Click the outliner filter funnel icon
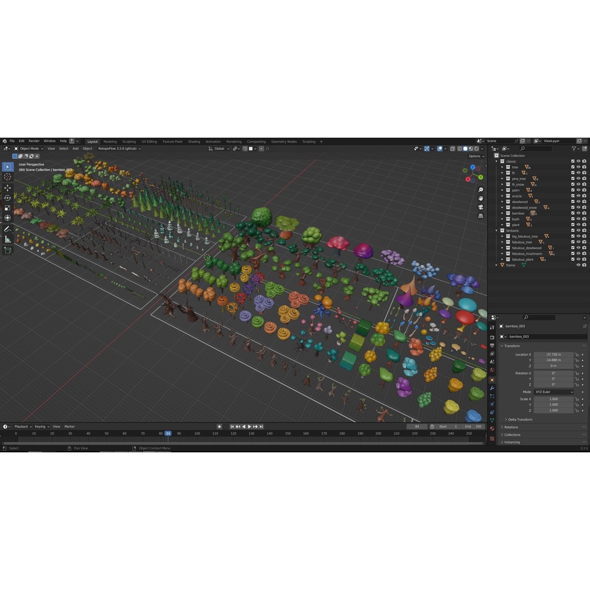 (x=574, y=149)
